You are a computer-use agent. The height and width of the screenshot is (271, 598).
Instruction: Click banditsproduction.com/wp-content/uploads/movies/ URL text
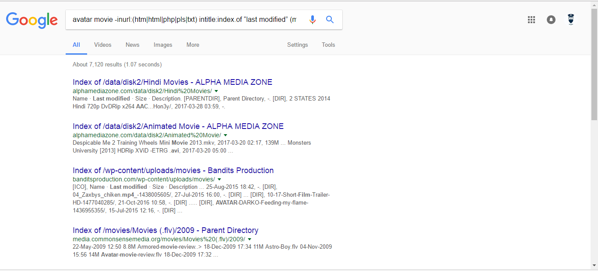(144, 179)
